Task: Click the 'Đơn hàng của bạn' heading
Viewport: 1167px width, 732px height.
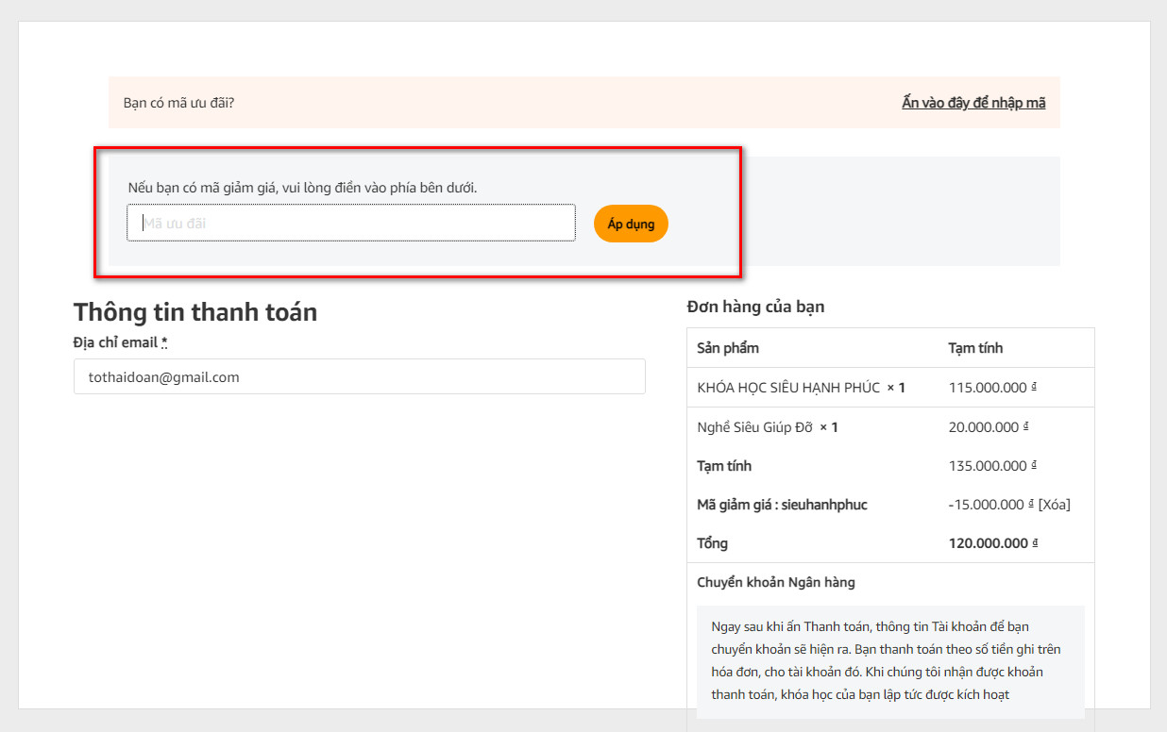Action: pos(755,307)
